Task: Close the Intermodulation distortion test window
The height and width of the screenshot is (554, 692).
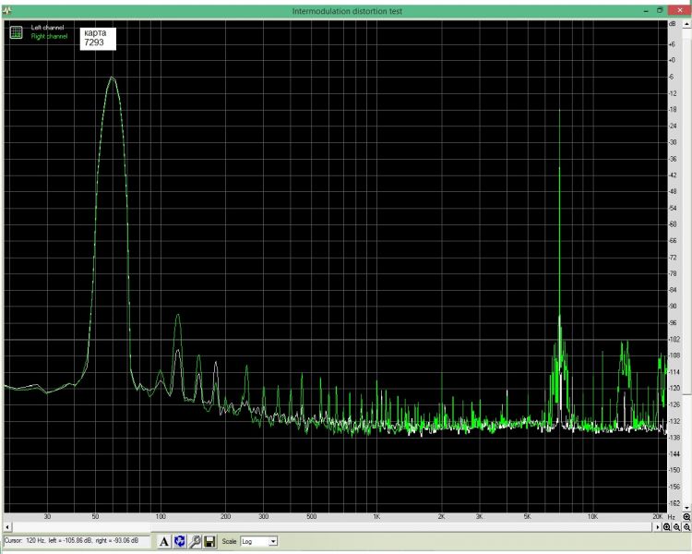Action: (x=680, y=10)
